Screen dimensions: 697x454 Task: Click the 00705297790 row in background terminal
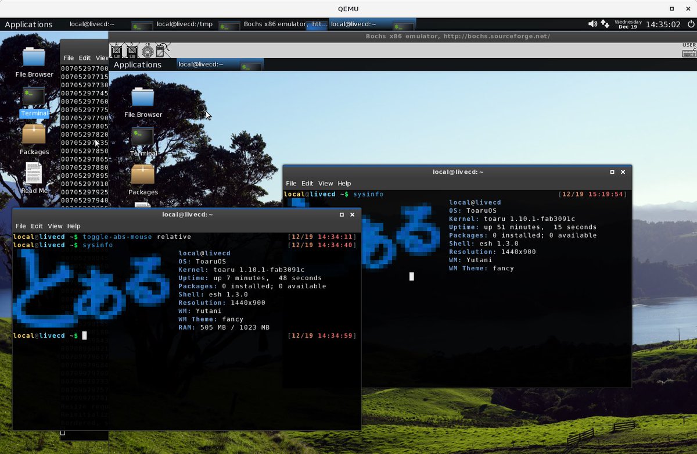pos(85,118)
